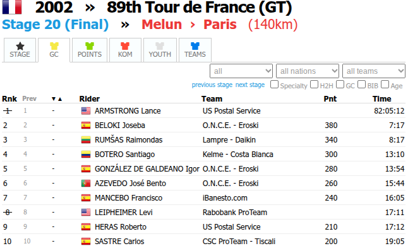Open the first 'all' filter dropdown

[x=241, y=71]
